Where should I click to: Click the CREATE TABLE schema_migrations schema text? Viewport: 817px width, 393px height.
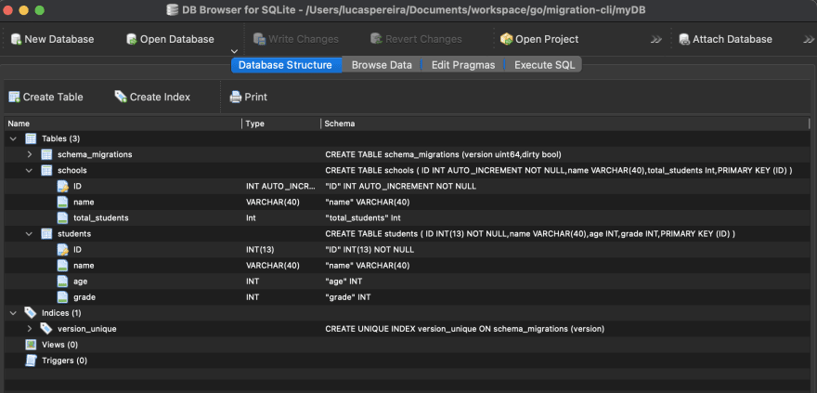tap(443, 154)
